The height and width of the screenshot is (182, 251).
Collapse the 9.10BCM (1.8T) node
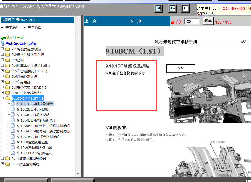2,98
